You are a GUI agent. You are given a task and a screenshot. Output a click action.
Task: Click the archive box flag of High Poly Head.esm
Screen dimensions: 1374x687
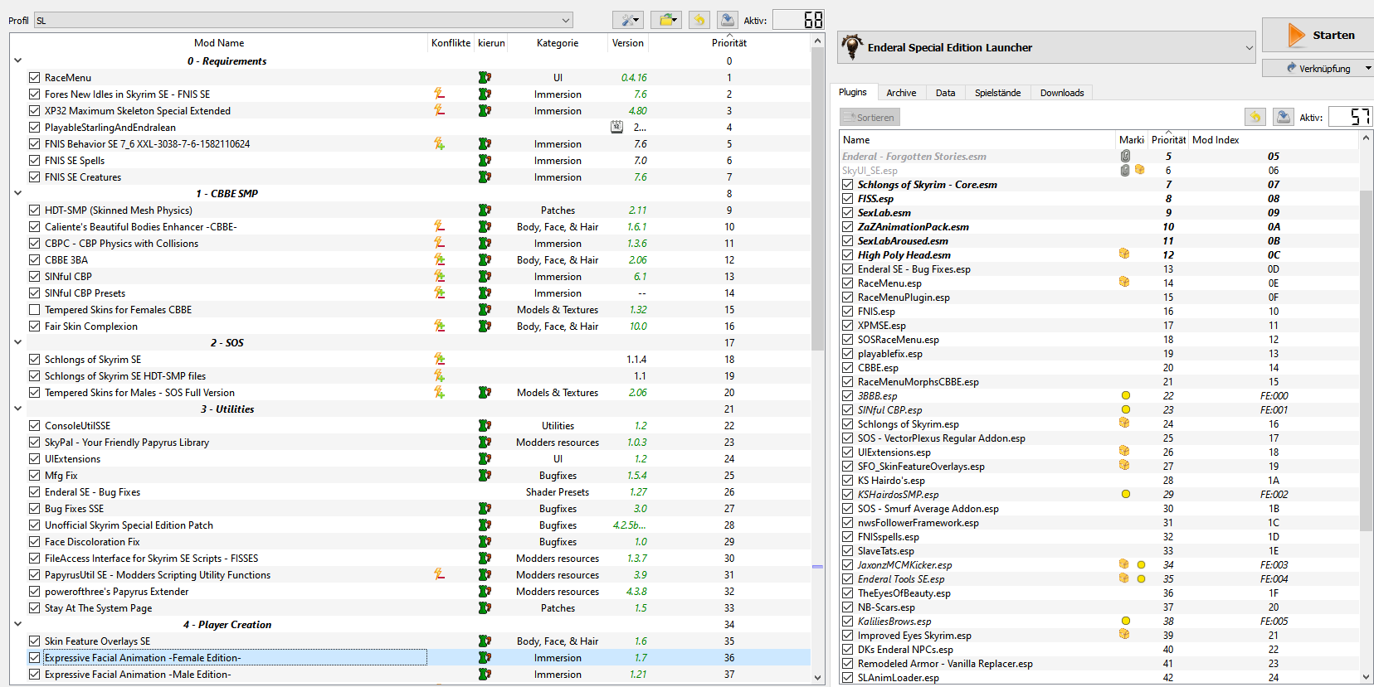point(1124,254)
